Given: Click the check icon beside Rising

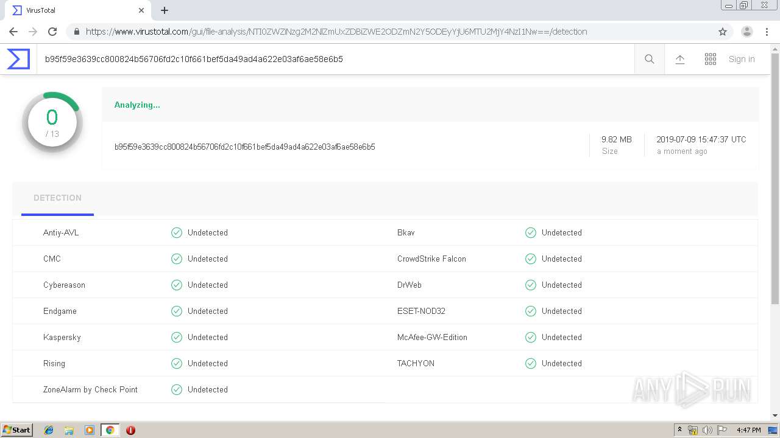Looking at the screenshot, I should [177, 363].
